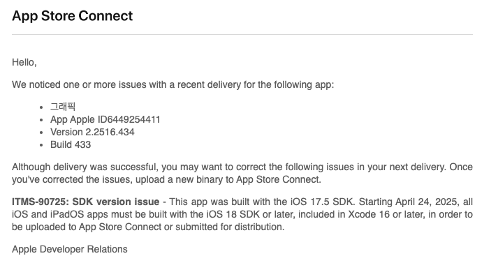This screenshot has height=279, width=498.
Task: Click the 'We noticed one or more issues' sentence
Action: pyautogui.click(x=173, y=84)
